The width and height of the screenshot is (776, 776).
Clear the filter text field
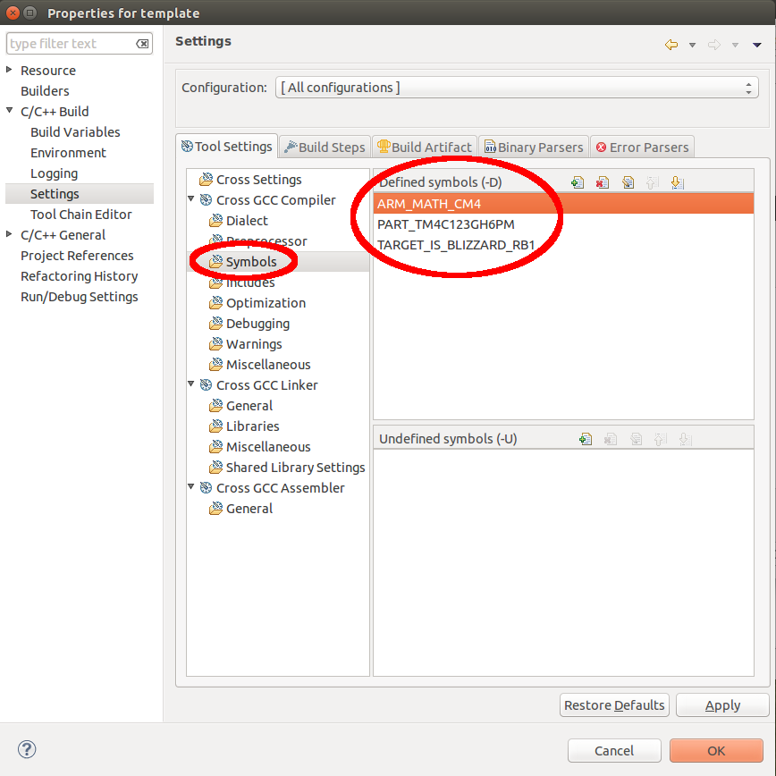(x=143, y=43)
